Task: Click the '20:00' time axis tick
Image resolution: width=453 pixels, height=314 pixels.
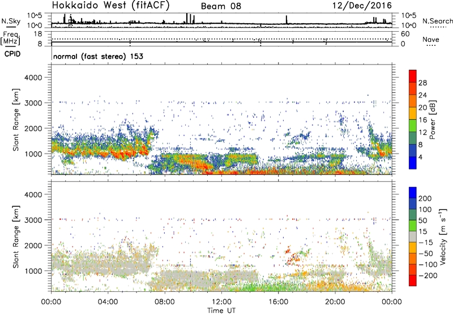Action: point(335,302)
